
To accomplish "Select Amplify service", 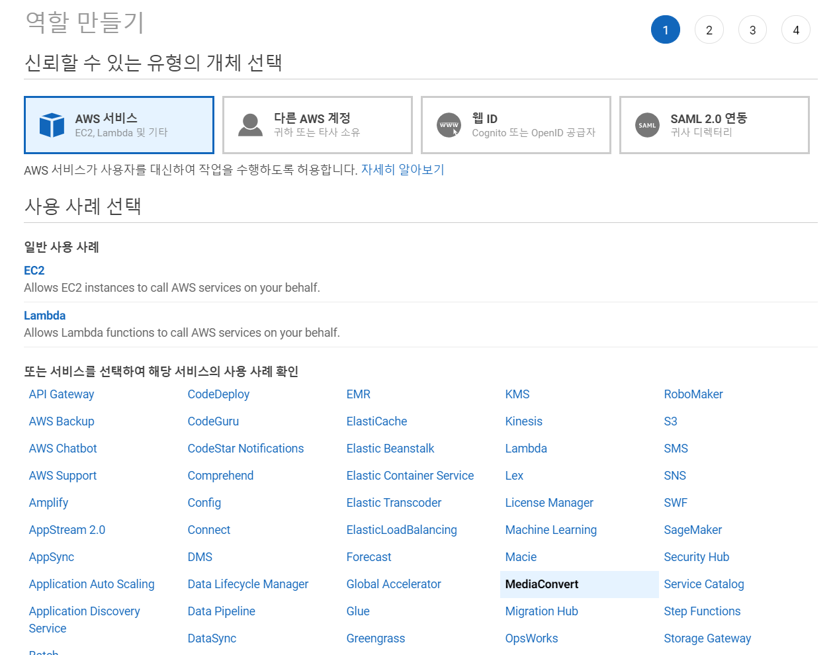I will [x=48, y=503].
